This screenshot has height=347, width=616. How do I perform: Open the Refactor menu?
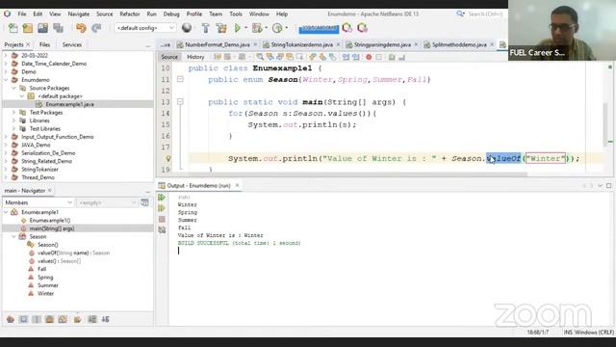[x=130, y=13]
